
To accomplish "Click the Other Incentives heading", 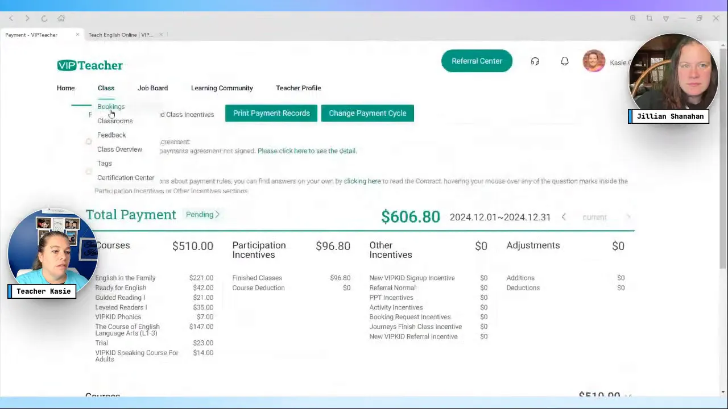I will pyautogui.click(x=391, y=250).
